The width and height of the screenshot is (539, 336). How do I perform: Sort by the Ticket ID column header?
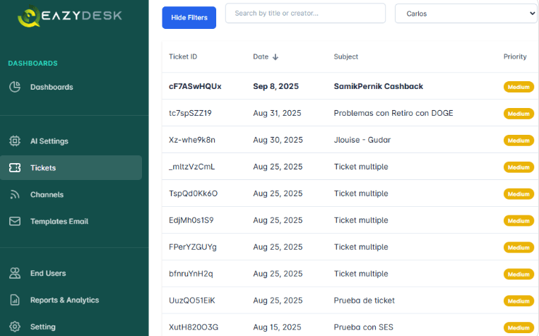click(x=183, y=56)
